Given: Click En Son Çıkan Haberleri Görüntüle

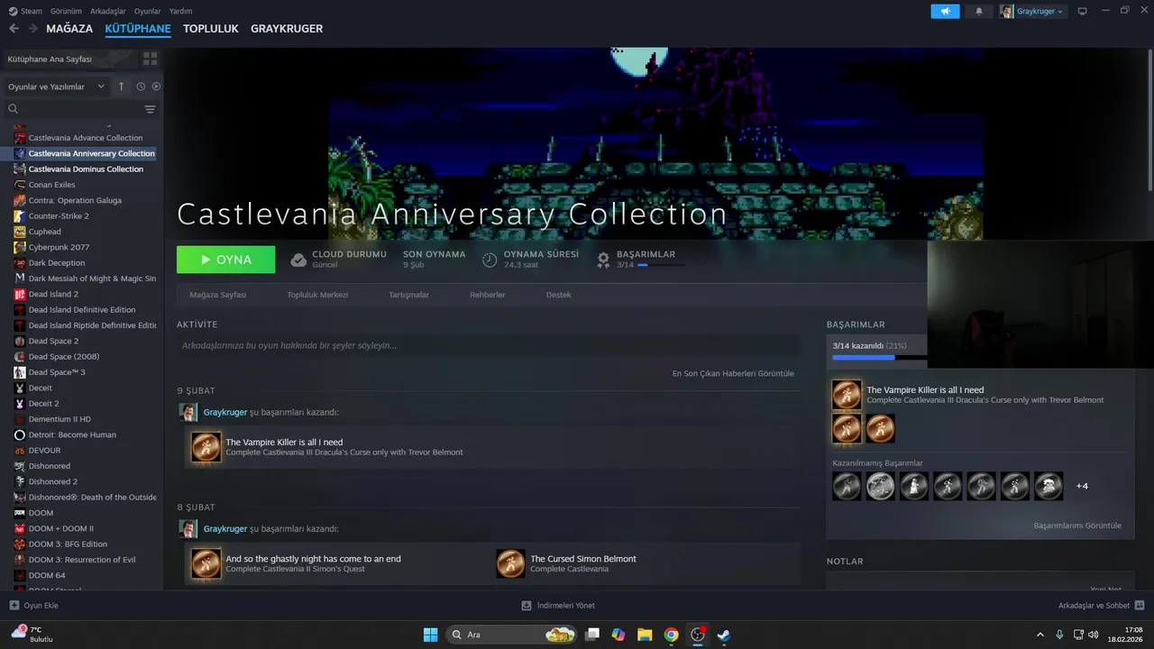Looking at the screenshot, I should point(733,373).
